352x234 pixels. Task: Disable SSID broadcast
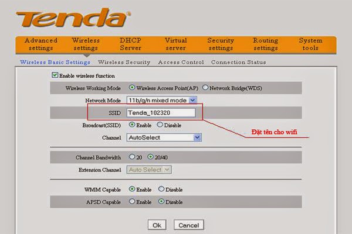(160, 125)
